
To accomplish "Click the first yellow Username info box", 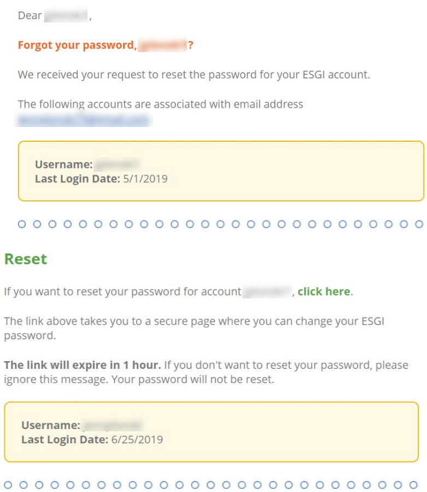I will (x=221, y=171).
